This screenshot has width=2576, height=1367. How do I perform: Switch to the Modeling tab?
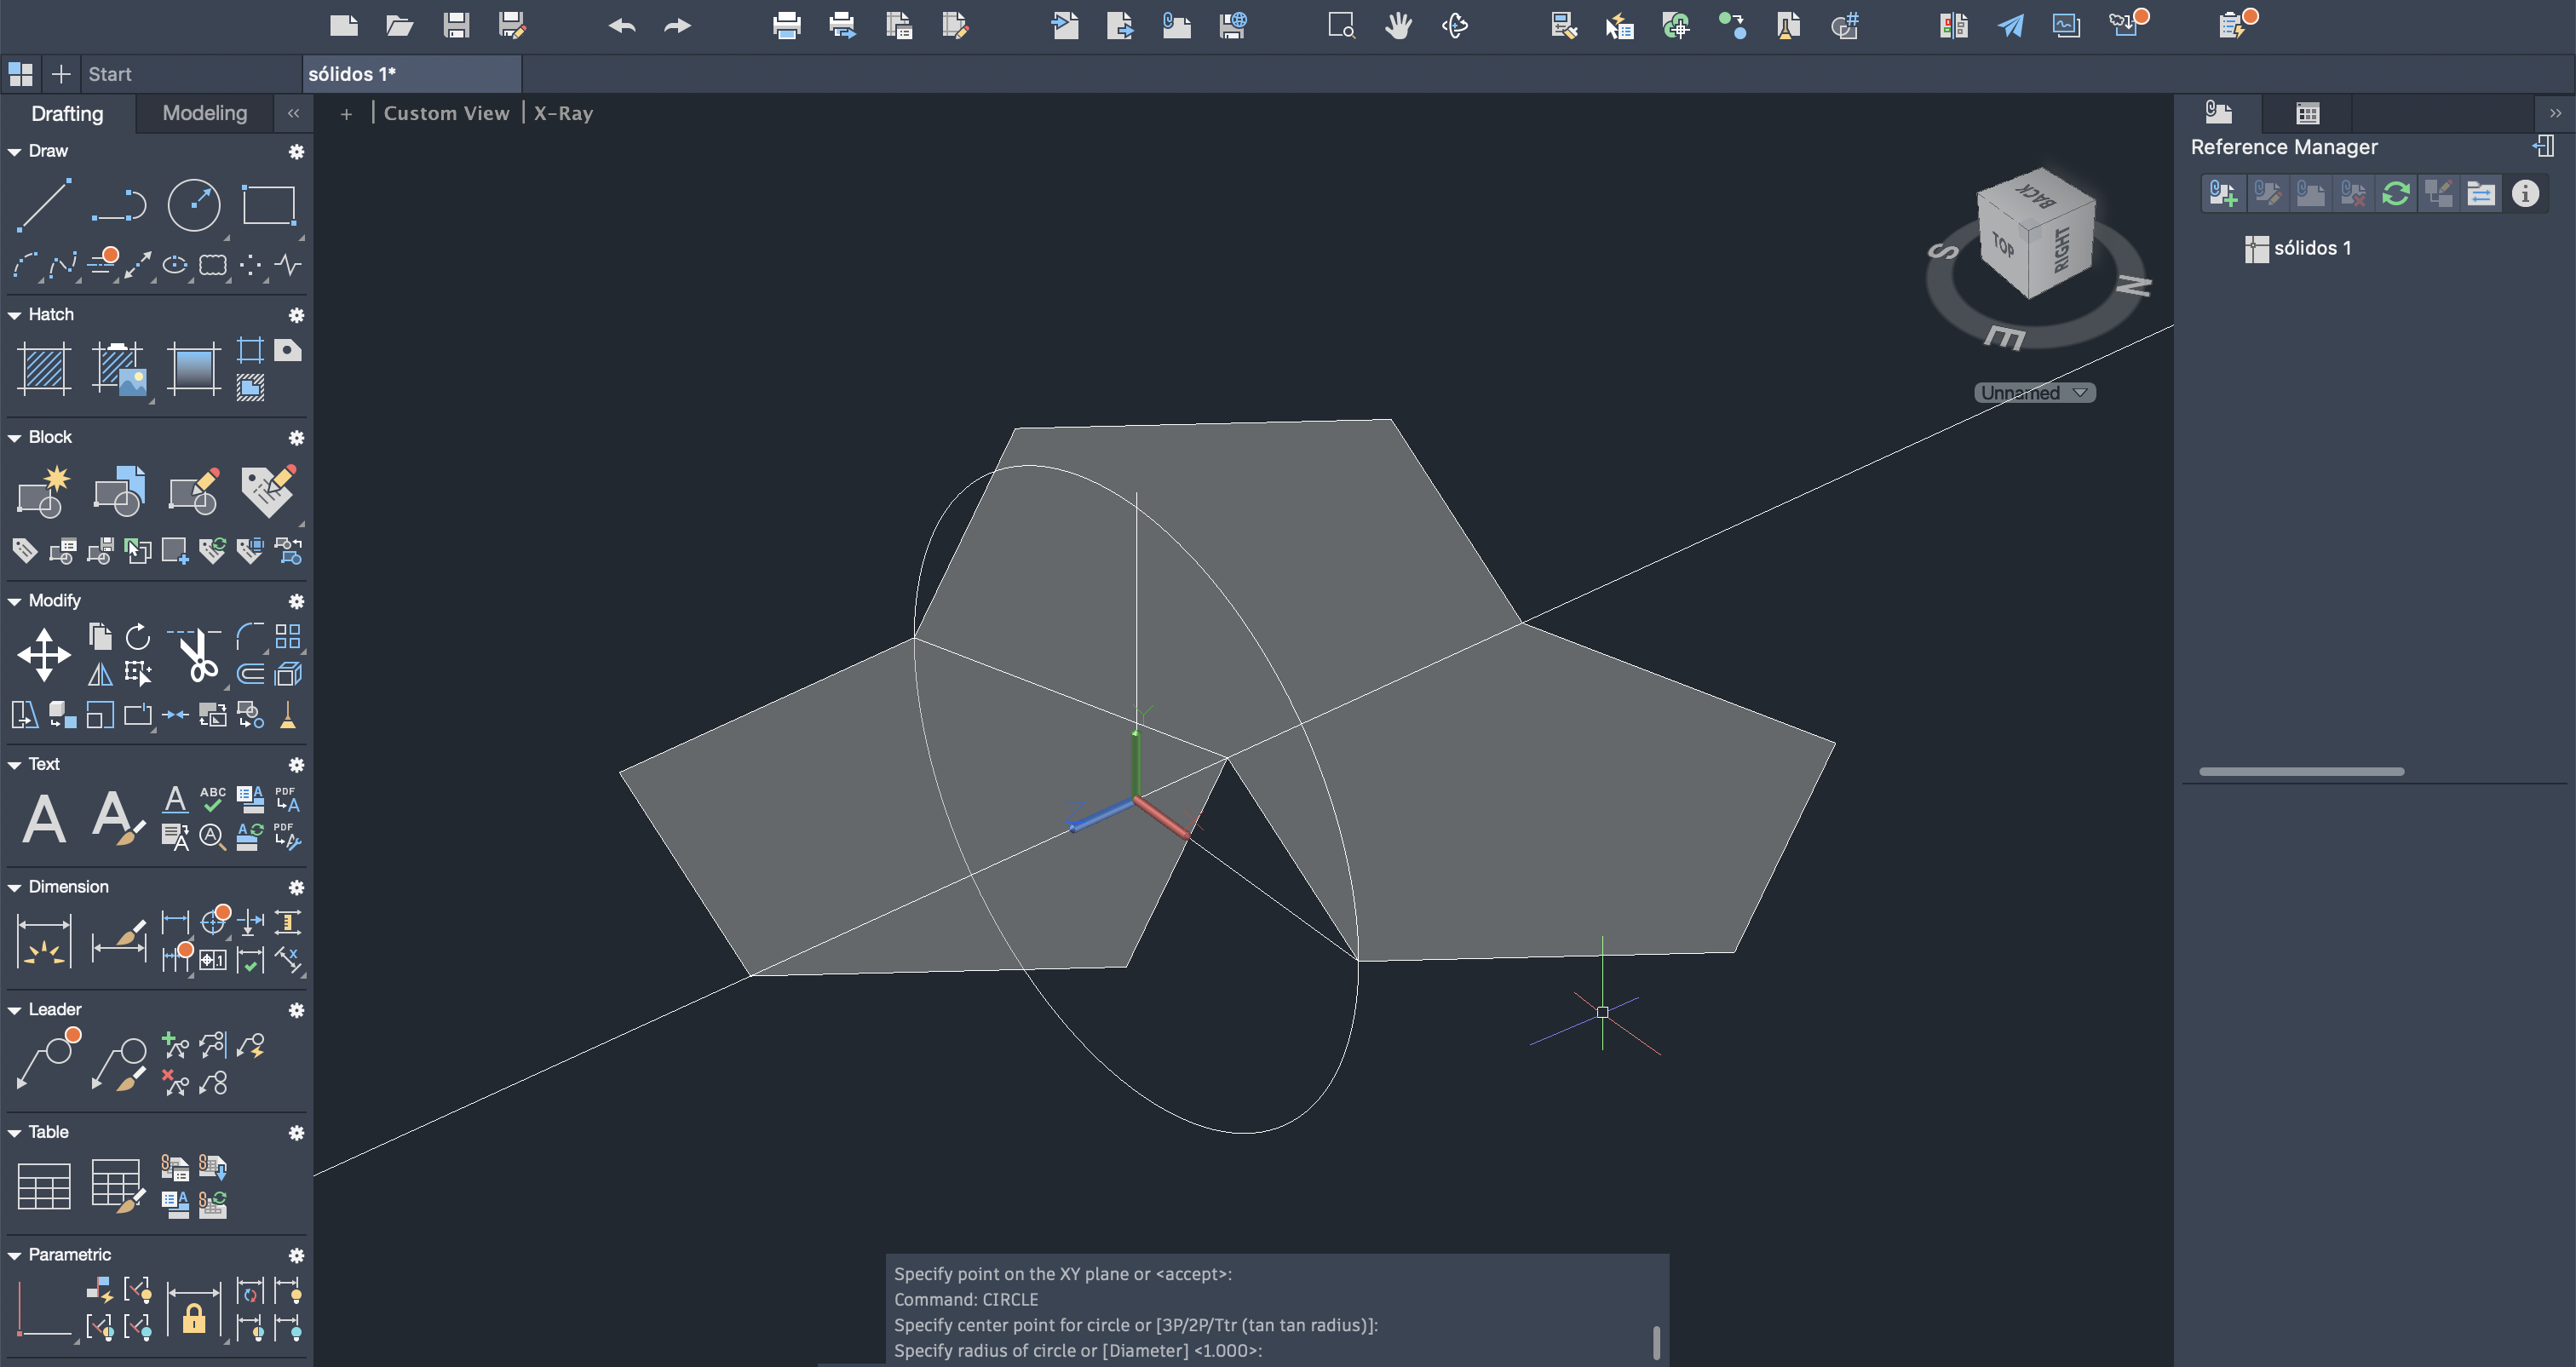pos(205,113)
